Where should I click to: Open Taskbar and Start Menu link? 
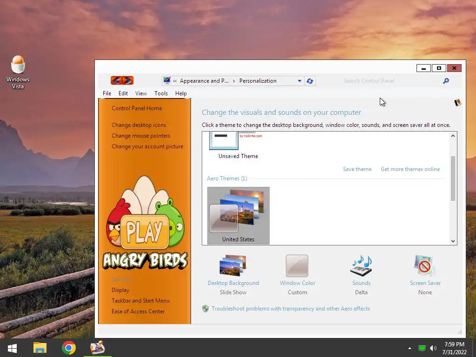click(x=140, y=301)
